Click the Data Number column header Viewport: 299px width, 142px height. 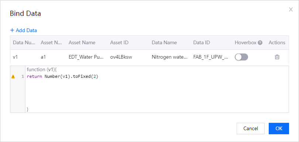(x=24, y=42)
